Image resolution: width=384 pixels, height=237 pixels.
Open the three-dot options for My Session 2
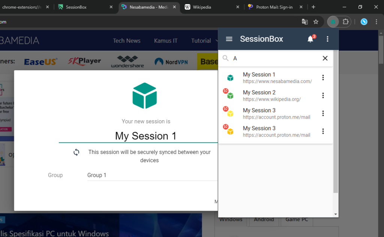(x=323, y=95)
